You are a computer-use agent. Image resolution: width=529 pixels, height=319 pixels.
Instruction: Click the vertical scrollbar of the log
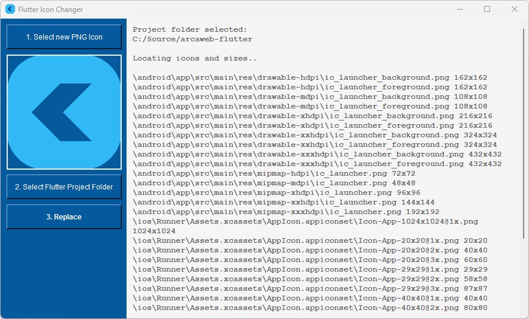click(523, 133)
